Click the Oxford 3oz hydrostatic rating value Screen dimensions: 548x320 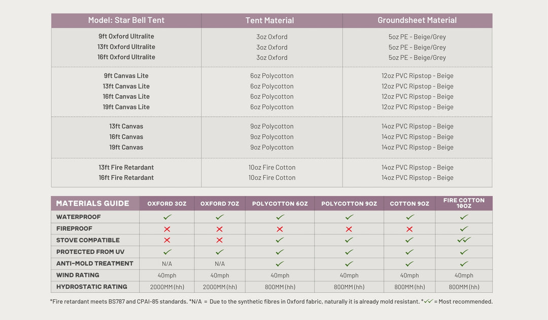click(167, 287)
